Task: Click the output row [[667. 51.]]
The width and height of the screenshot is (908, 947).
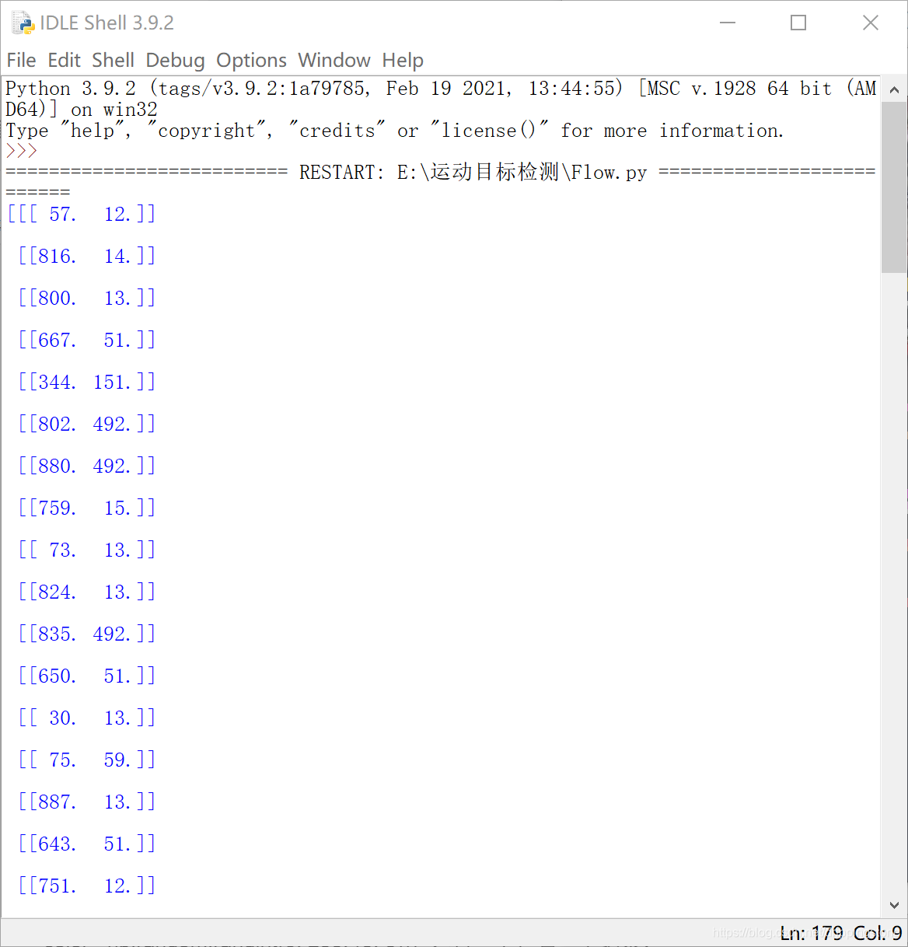Action: (x=86, y=340)
